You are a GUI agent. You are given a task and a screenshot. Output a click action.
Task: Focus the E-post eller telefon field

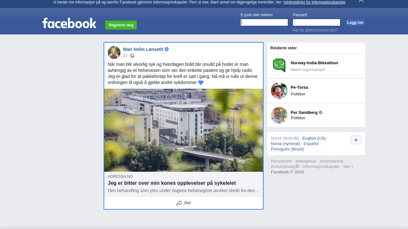(264, 22)
